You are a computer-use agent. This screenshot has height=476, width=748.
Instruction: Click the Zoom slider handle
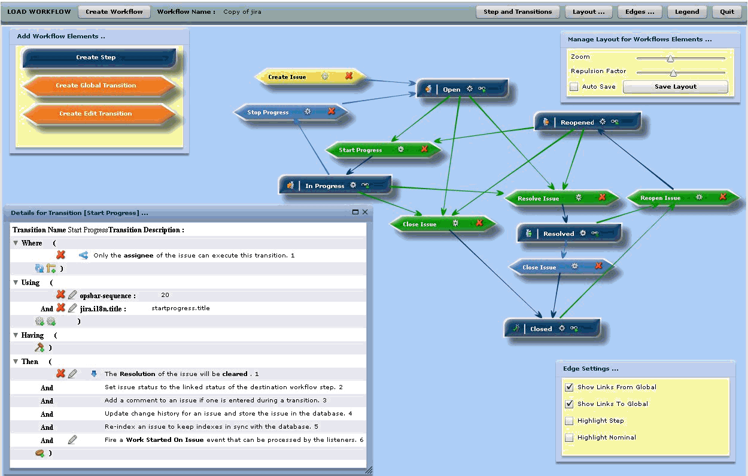(670, 58)
